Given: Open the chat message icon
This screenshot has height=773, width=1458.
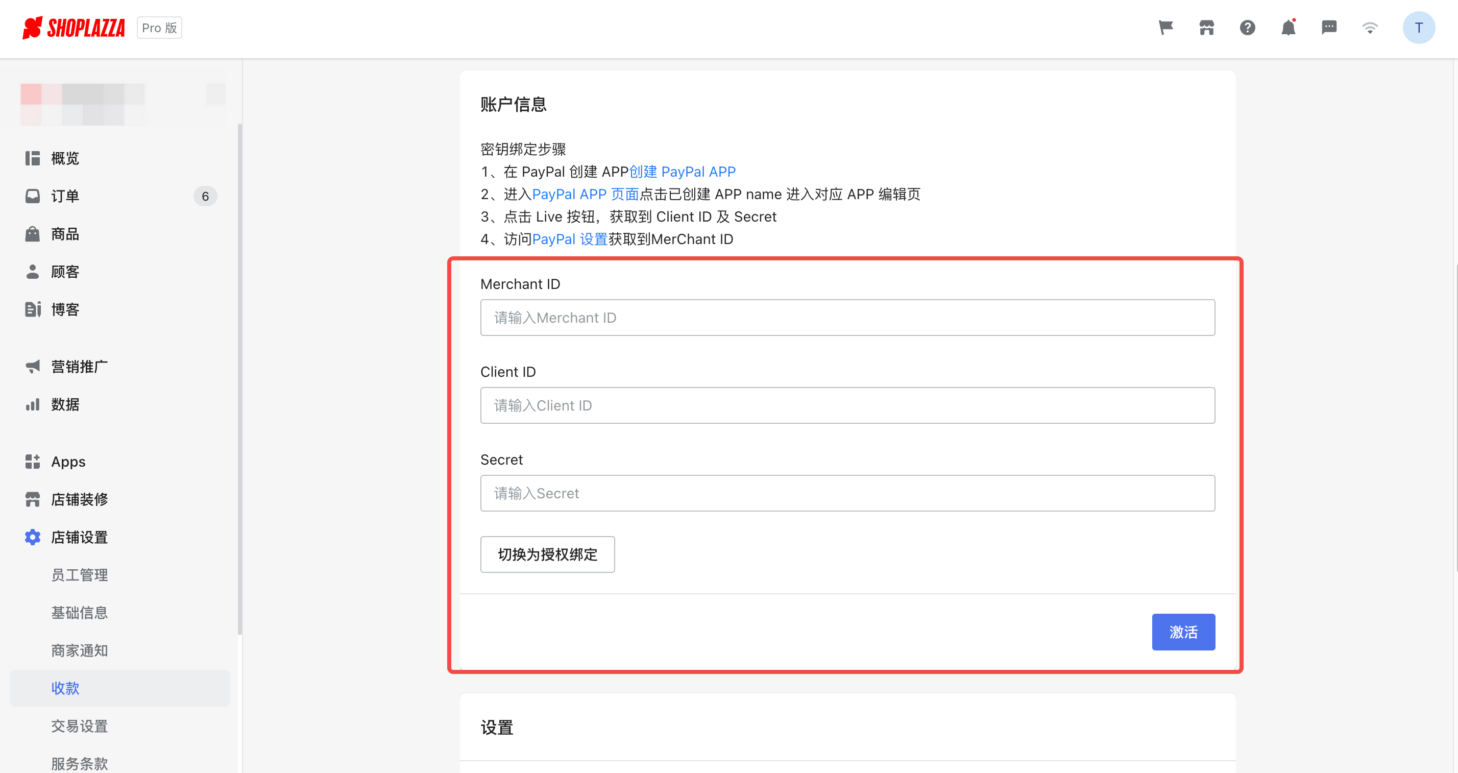Looking at the screenshot, I should pyautogui.click(x=1329, y=28).
